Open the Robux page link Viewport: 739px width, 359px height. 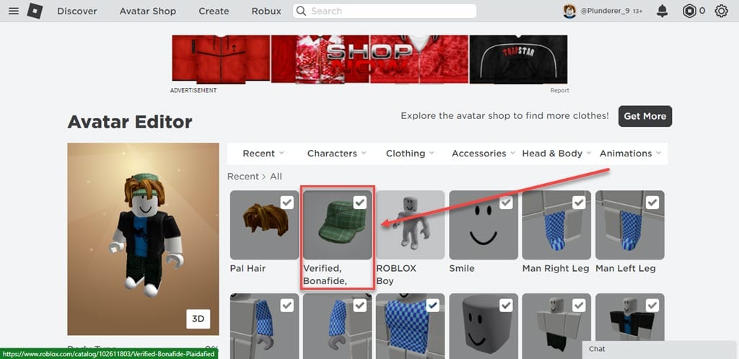tap(266, 11)
